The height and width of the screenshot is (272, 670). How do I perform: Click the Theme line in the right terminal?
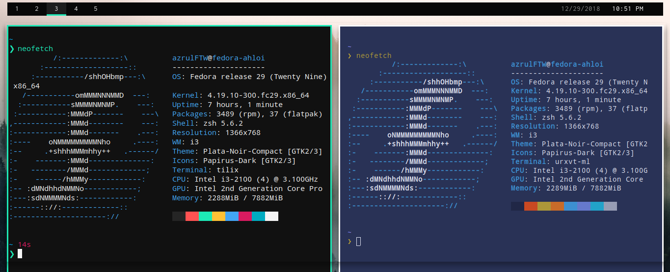579,144
